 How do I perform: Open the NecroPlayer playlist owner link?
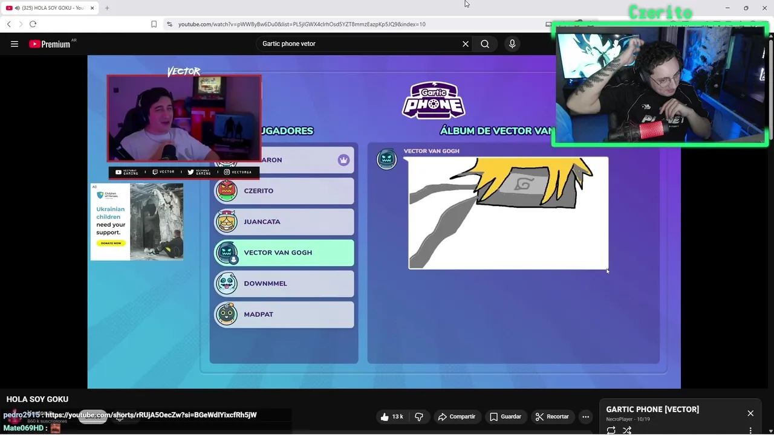pos(619,419)
